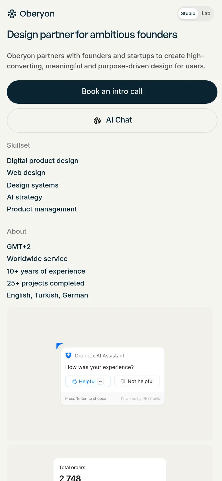Open the AI Chat
This screenshot has height=481, width=222.
[112, 120]
